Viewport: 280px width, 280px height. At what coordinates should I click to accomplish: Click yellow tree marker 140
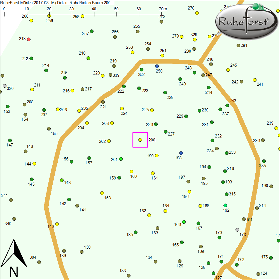coord(57,224)
